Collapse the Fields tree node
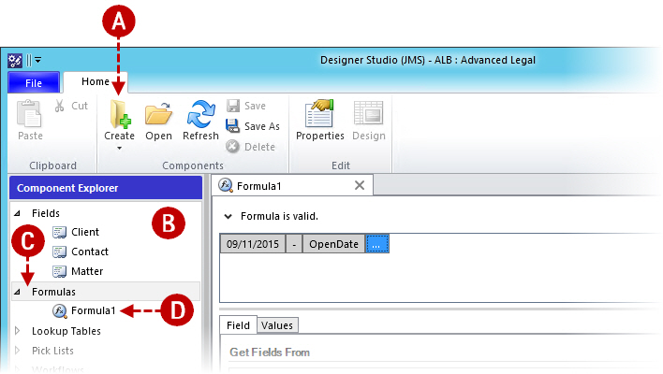The image size is (663, 374). (17, 213)
